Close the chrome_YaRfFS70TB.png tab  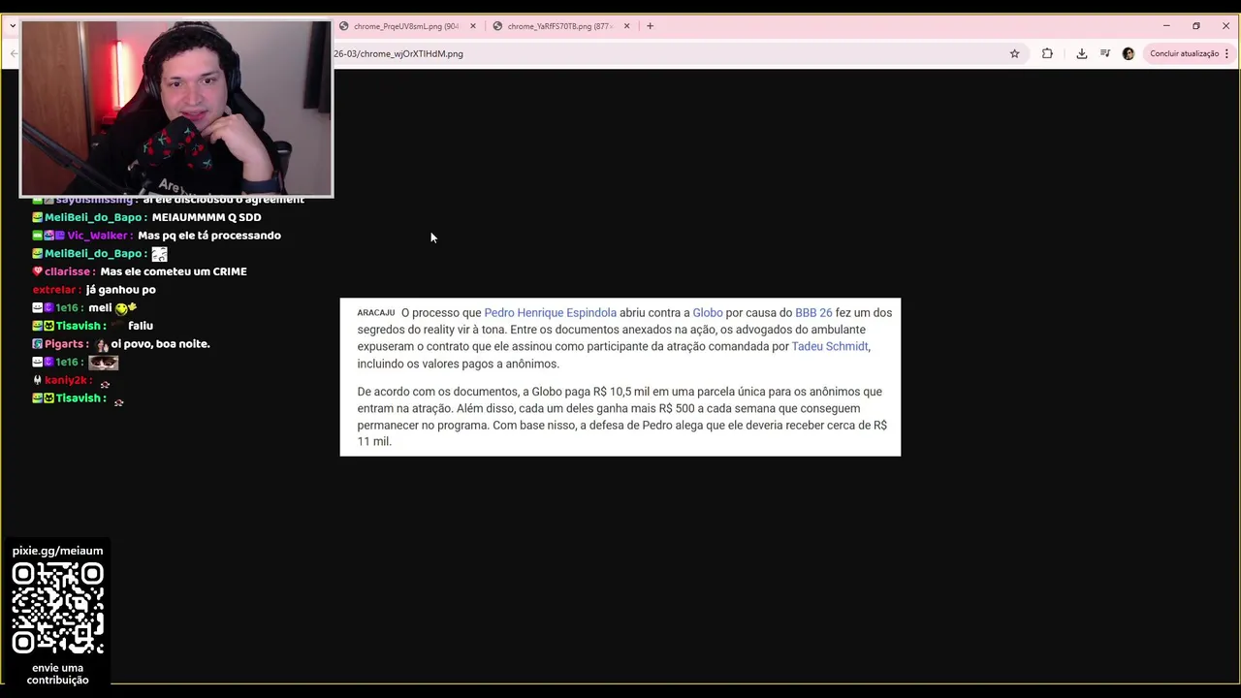pyautogui.click(x=626, y=26)
